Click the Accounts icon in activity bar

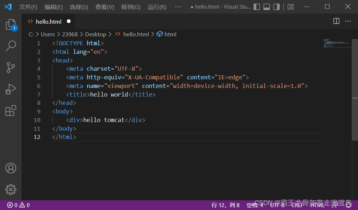pyautogui.click(x=11, y=168)
